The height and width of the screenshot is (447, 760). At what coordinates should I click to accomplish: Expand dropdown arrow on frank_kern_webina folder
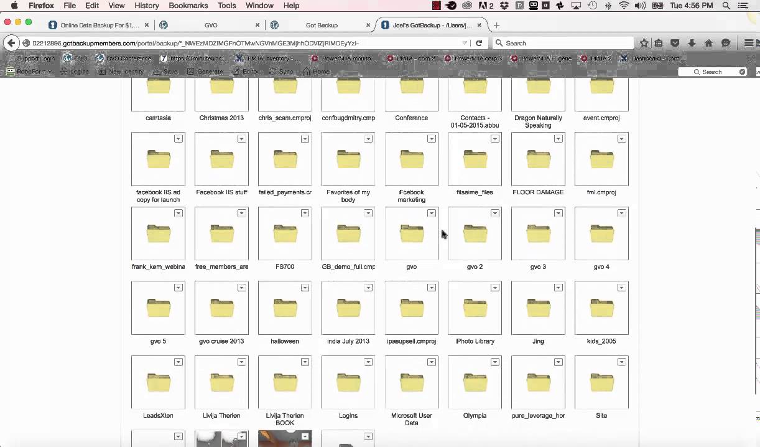click(178, 213)
